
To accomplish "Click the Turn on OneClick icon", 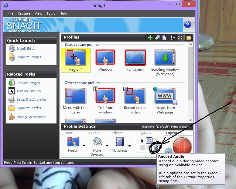I will click(12, 91).
